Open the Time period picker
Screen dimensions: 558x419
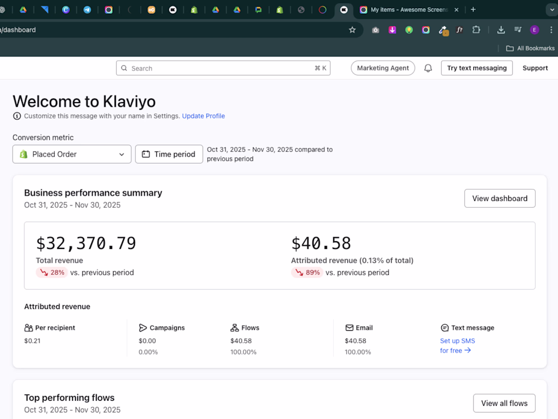[169, 154]
